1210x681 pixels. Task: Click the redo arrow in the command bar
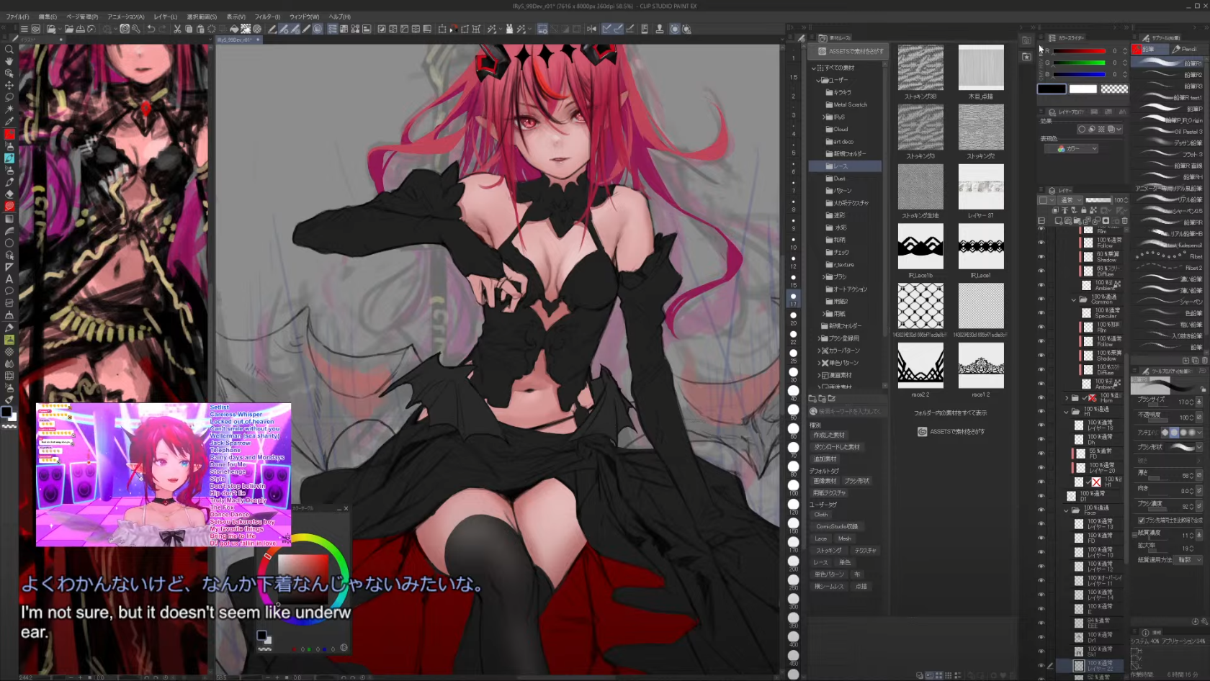162,29
